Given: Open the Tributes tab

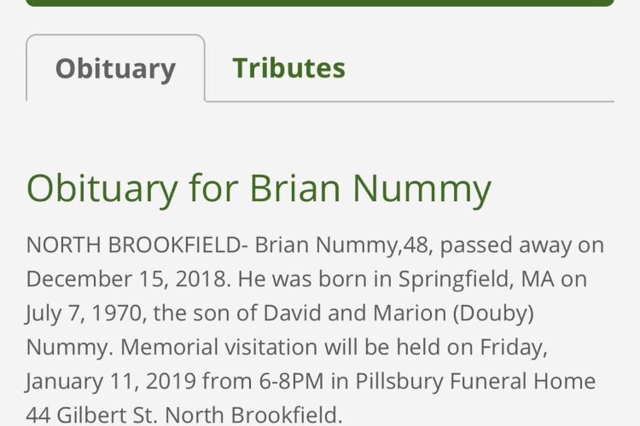Looking at the screenshot, I should [288, 68].
